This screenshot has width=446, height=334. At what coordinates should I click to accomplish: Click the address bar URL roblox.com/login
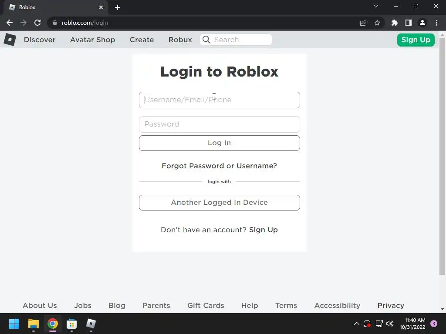coord(85,23)
